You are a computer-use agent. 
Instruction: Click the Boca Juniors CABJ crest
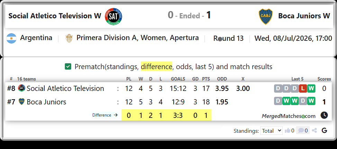pyautogui.click(x=266, y=17)
